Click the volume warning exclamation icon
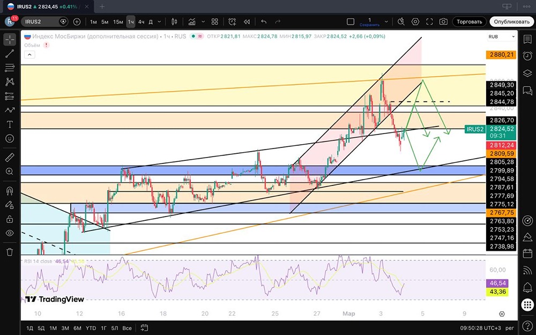Viewport: 536px width, 335px height. click(x=46, y=45)
